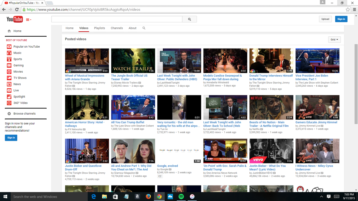Image resolution: width=358 pixels, height=201 pixels.
Task: Click the YouTube logo
Action: [15, 19]
